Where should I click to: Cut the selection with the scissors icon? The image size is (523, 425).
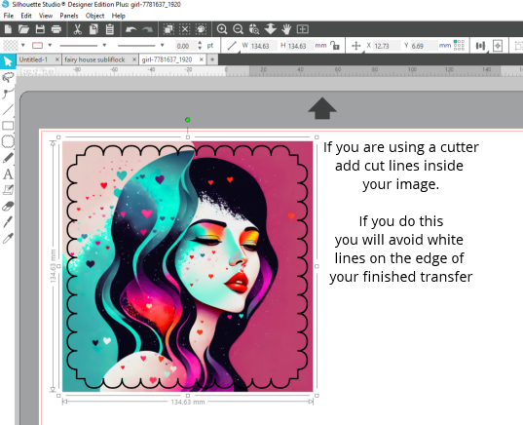pyautogui.click(x=77, y=29)
